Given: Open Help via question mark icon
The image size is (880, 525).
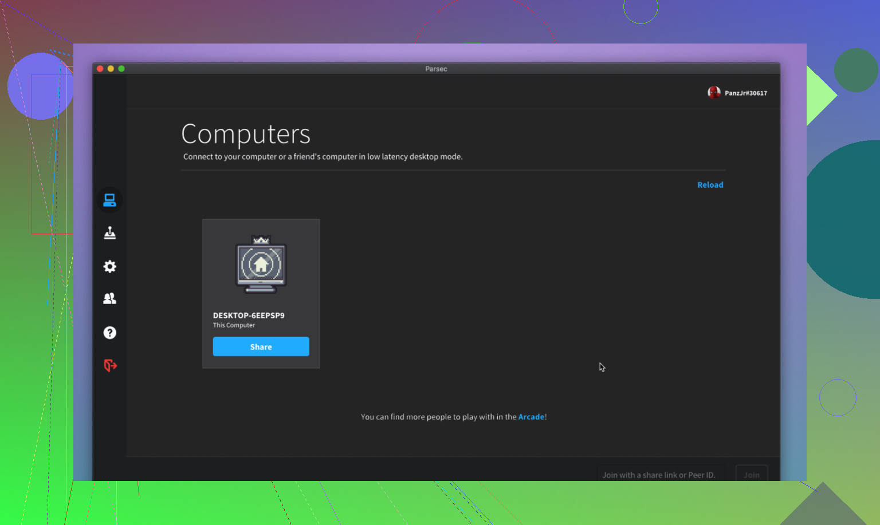Looking at the screenshot, I should [109, 333].
